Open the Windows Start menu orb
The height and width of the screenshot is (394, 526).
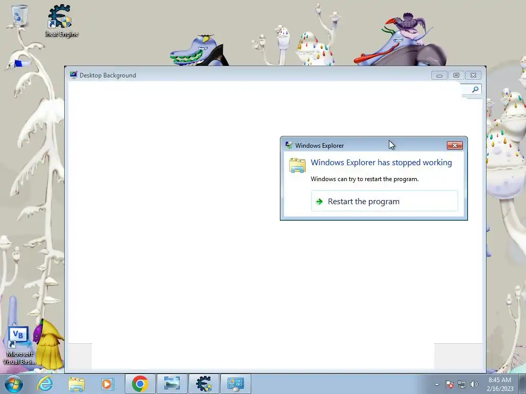[13, 384]
